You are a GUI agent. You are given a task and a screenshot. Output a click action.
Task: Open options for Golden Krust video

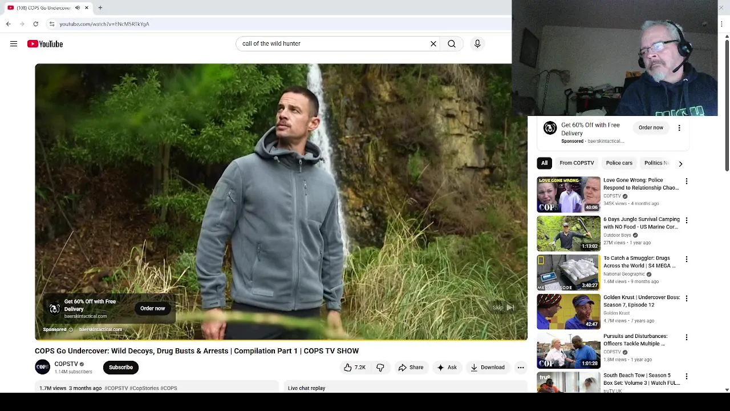click(687, 299)
